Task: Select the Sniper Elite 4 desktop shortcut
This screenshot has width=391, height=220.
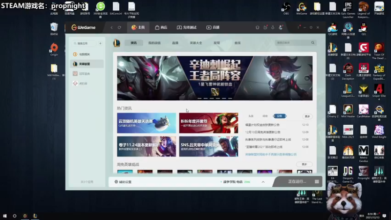Action: [379, 92]
